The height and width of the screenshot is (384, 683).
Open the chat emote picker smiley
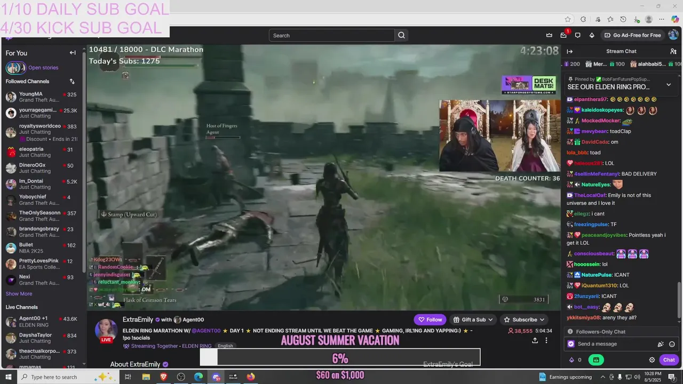coord(672,344)
